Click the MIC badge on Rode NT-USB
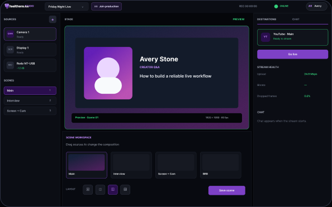The width and height of the screenshot is (332, 207). pyautogui.click(x=10, y=65)
